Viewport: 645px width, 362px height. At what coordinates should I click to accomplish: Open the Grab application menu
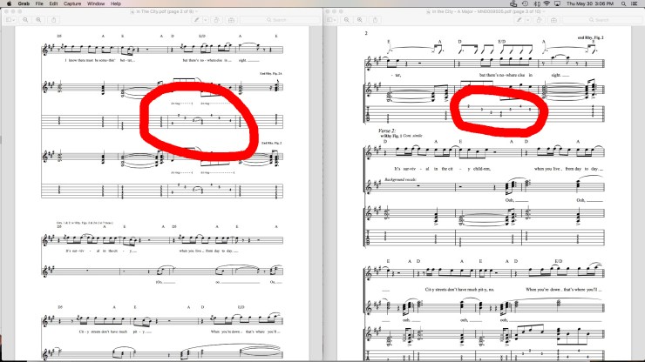pyautogui.click(x=24, y=3)
